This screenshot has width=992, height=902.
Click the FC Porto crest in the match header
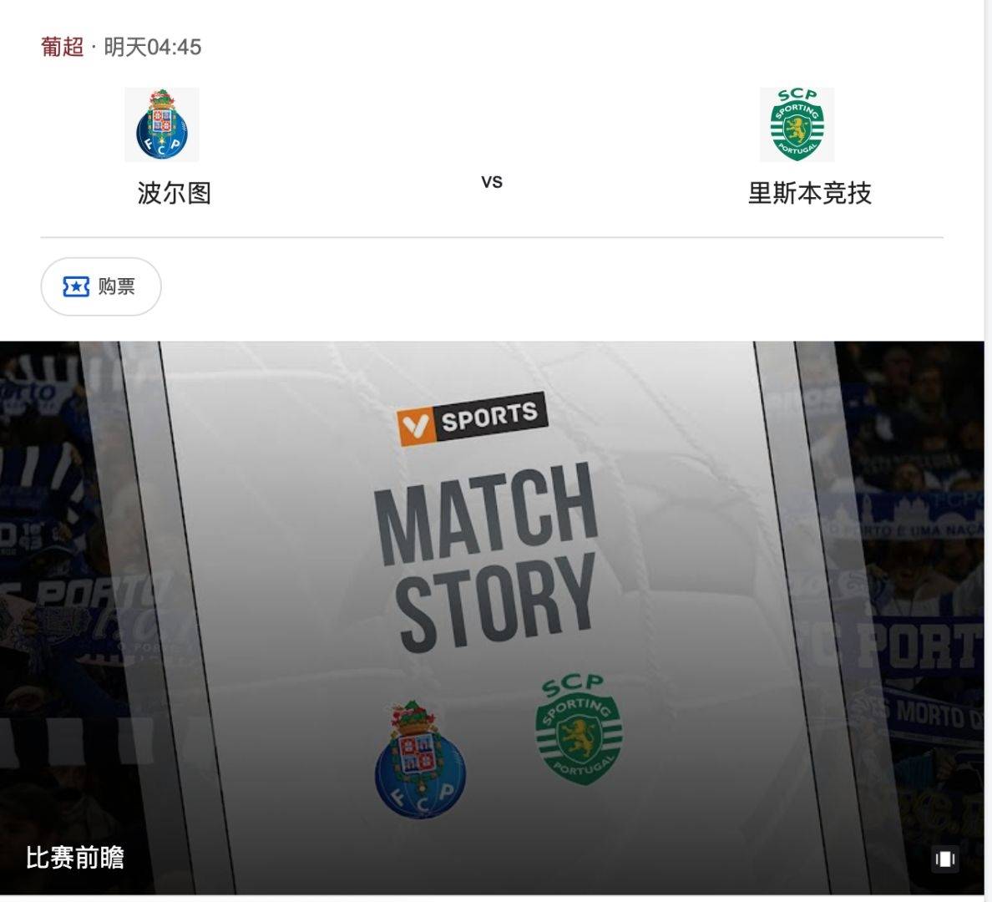161,124
